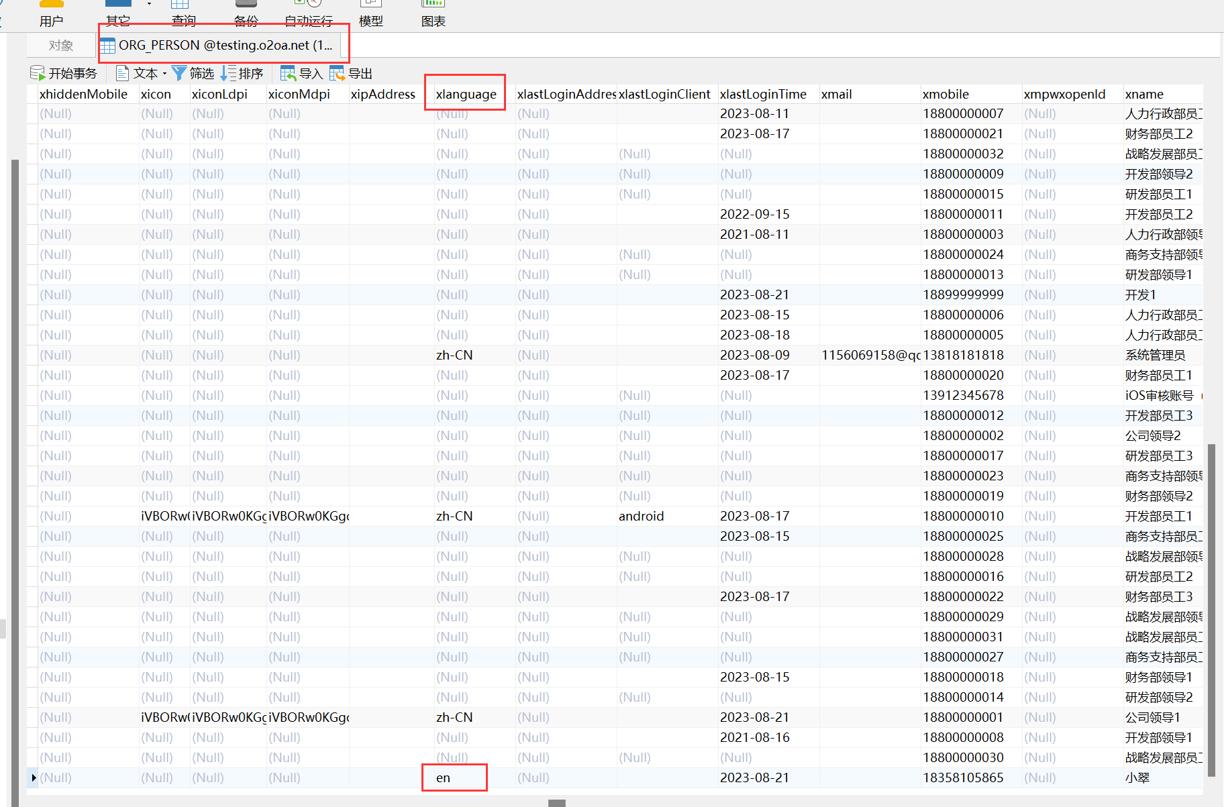Screen dimensions: 1224x807
Task: Open the 备份 (Backup) toolbar item
Action: click(246, 13)
